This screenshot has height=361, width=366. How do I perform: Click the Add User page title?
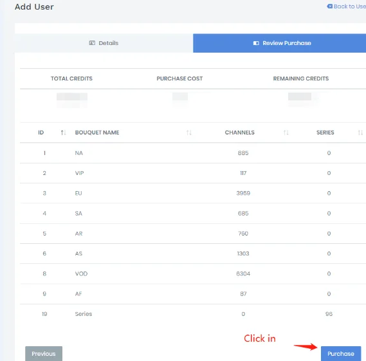[34, 7]
